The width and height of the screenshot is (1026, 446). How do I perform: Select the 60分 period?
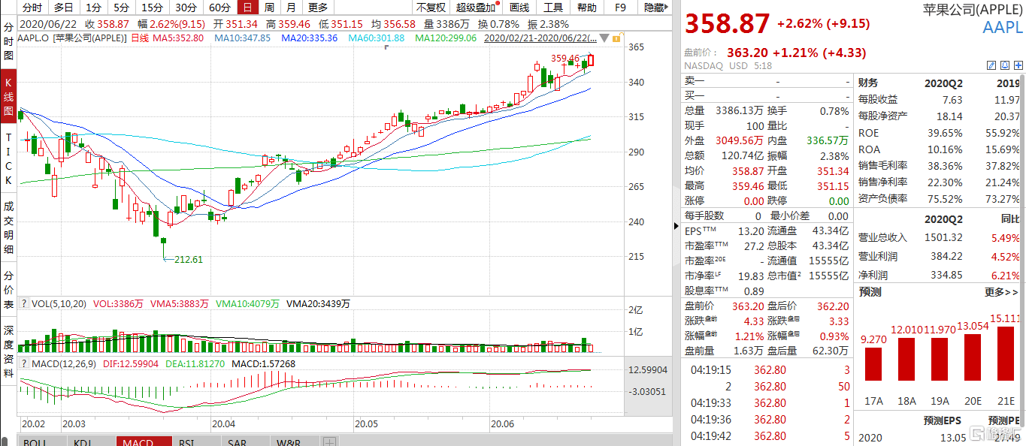tap(219, 8)
